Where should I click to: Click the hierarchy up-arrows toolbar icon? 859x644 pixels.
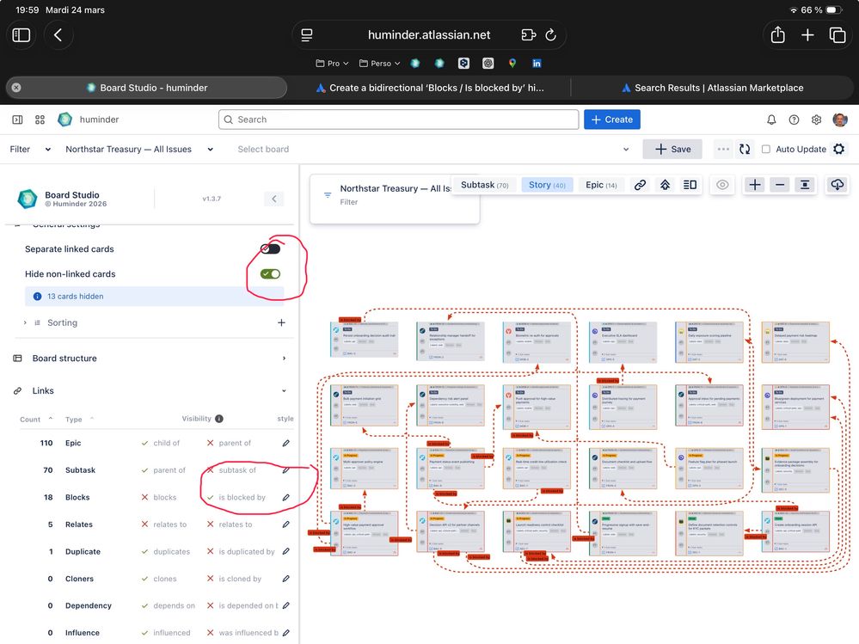[x=665, y=185]
